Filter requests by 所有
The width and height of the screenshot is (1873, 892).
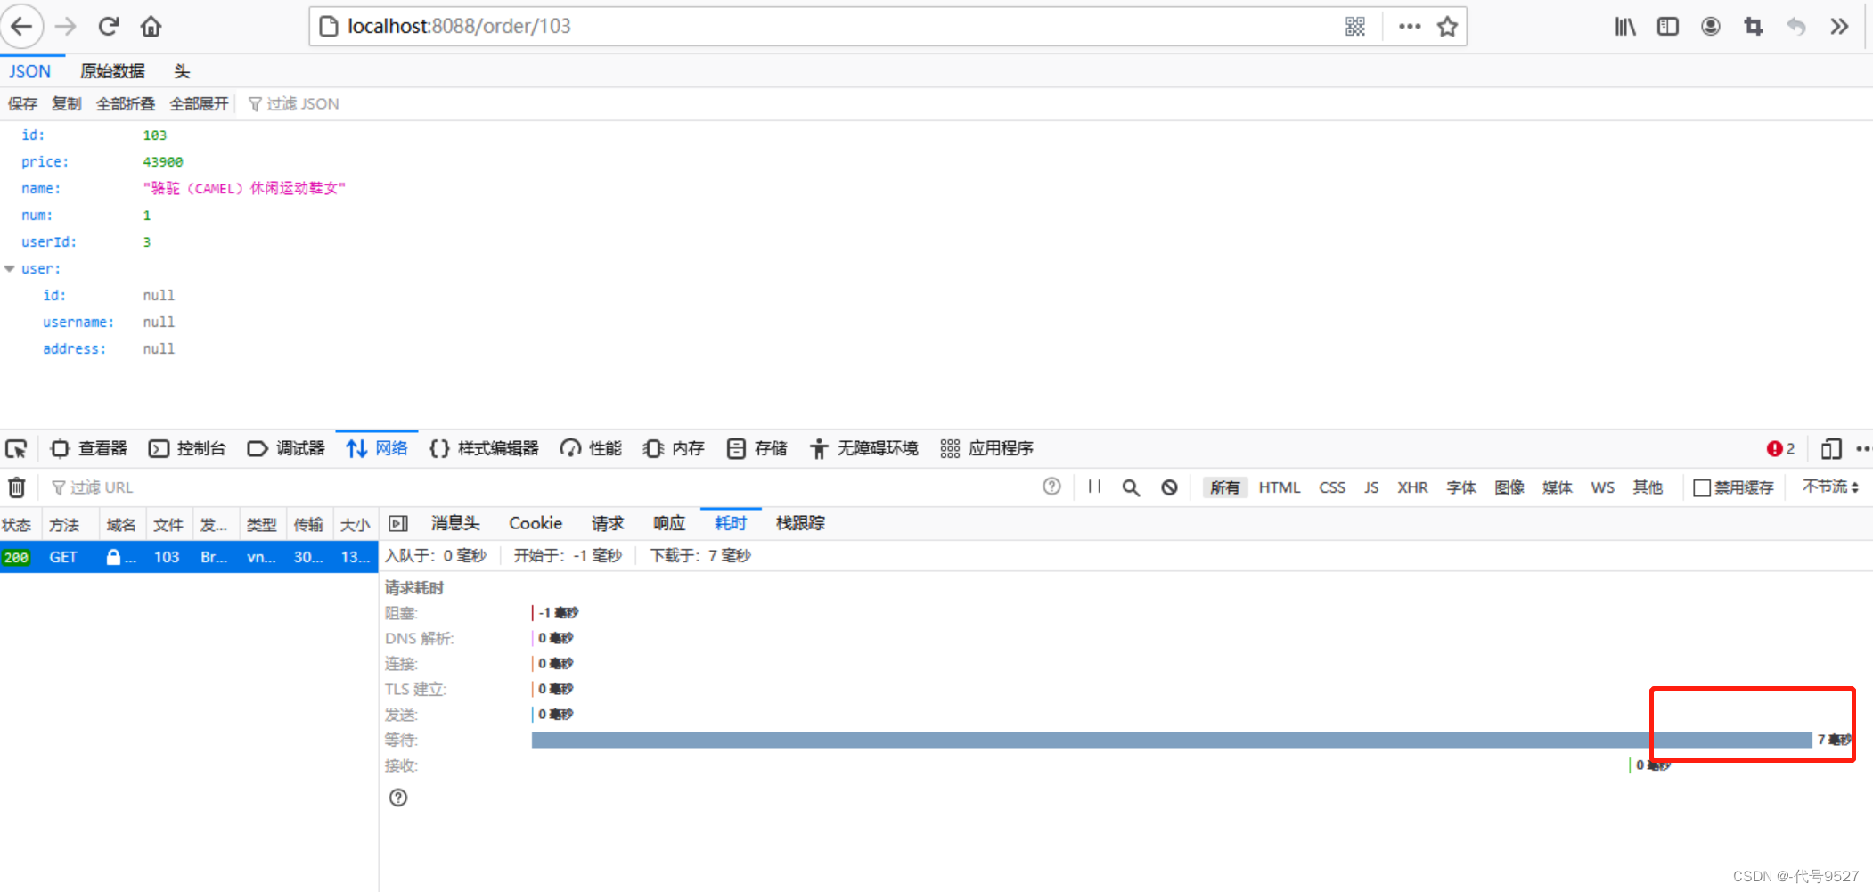tap(1224, 487)
